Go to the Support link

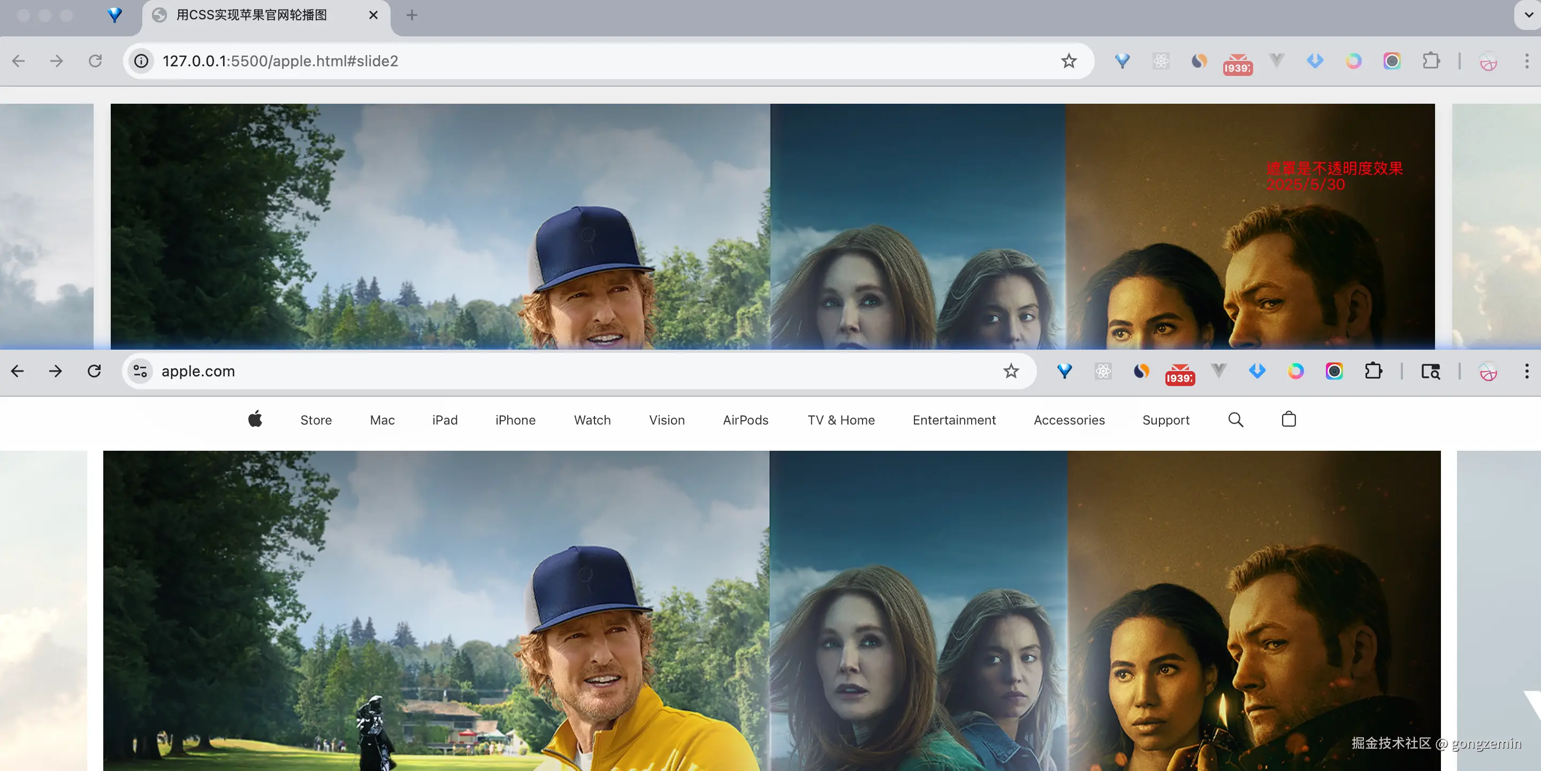(x=1165, y=420)
